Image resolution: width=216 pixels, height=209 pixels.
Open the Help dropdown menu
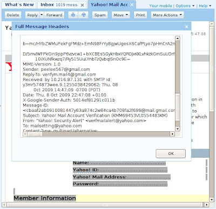click(205, 6)
